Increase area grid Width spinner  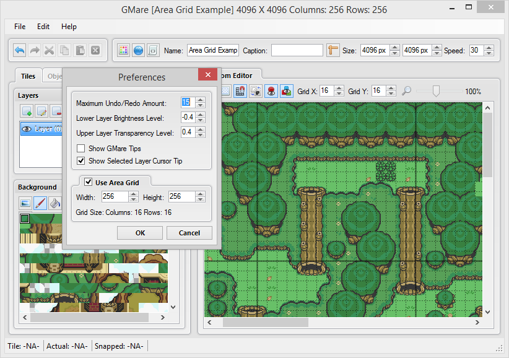(x=133, y=194)
